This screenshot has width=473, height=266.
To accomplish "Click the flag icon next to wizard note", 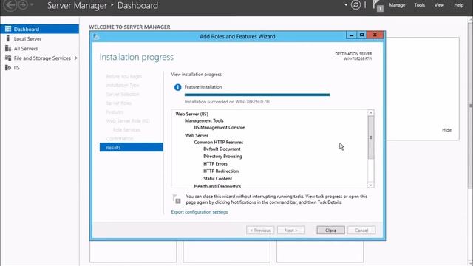I will coord(177,199).
